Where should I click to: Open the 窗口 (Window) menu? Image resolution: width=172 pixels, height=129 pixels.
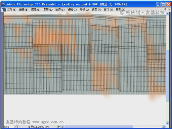tap(108, 10)
